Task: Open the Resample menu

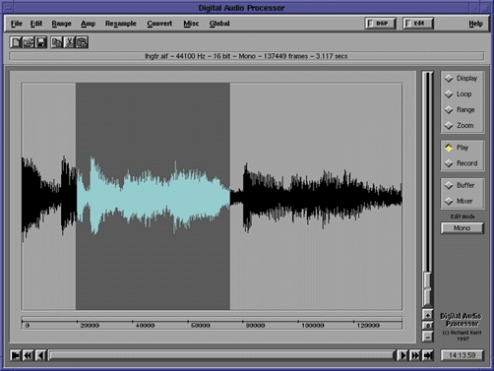Action: [120, 24]
